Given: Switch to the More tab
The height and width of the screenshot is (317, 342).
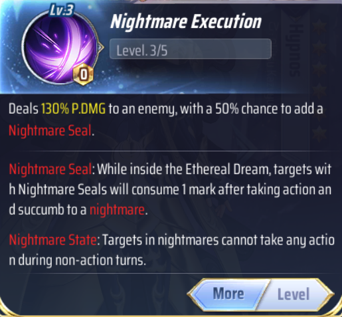Looking at the screenshot, I should [x=228, y=294].
